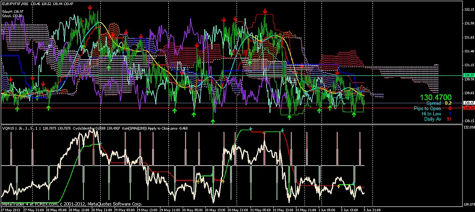Click the green 130.97 price tag on axis
This screenshot has height=212, width=475.
(469, 75)
